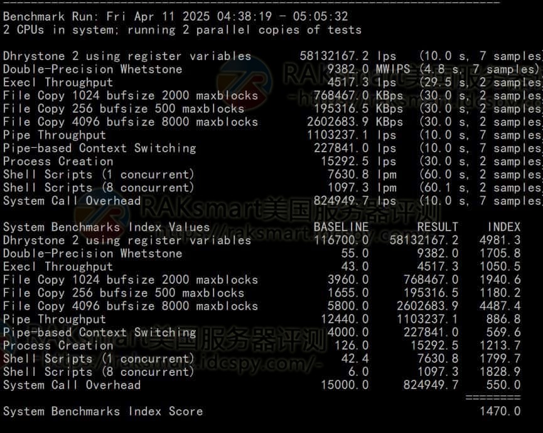
Task: Click Shell Scripts 8 concurrent baseline 6.0
Action: (x=358, y=372)
